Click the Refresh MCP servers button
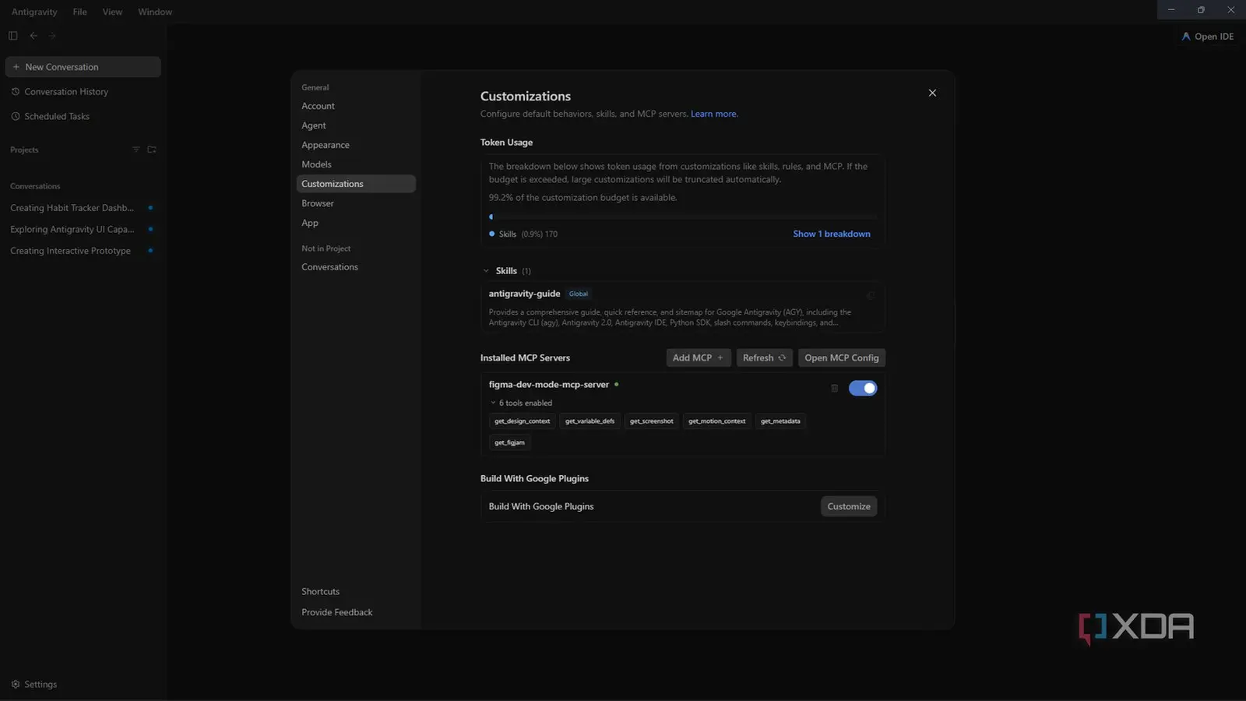1246x701 pixels. click(x=765, y=358)
